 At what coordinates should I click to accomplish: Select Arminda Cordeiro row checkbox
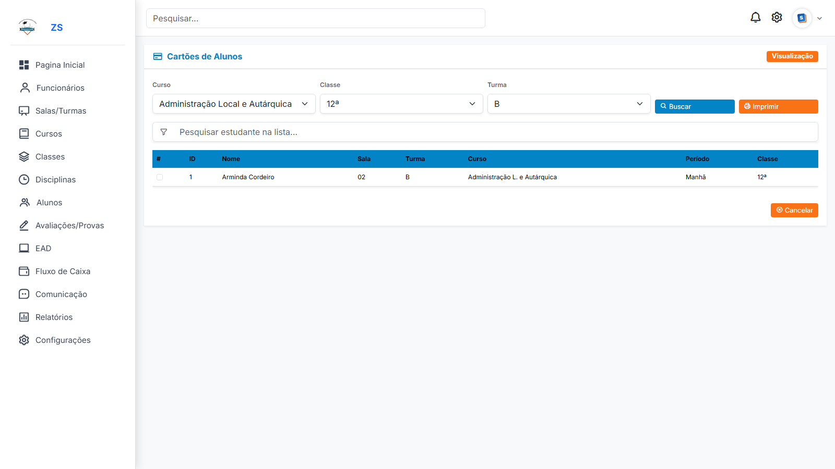[160, 177]
